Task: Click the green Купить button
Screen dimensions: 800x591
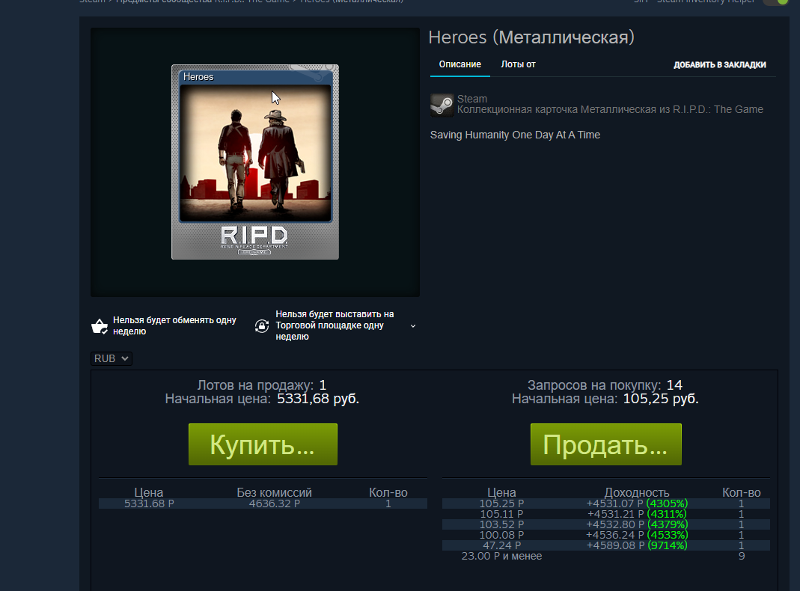Action: [263, 444]
